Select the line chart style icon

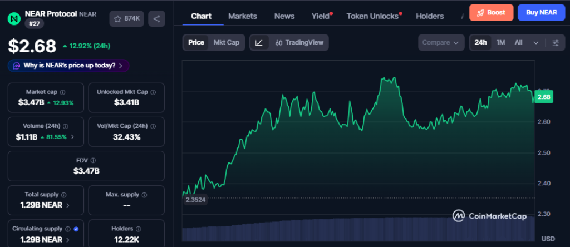coord(259,42)
